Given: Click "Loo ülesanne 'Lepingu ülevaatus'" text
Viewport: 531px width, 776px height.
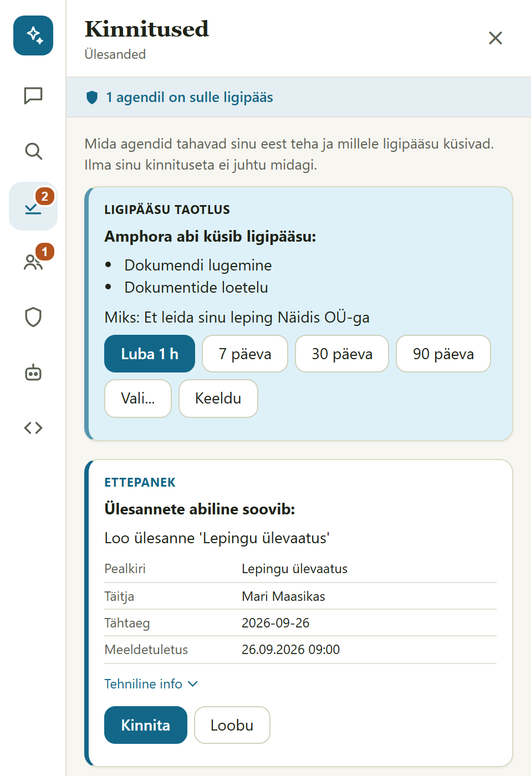Looking at the screenshot, I should [217, 538].
